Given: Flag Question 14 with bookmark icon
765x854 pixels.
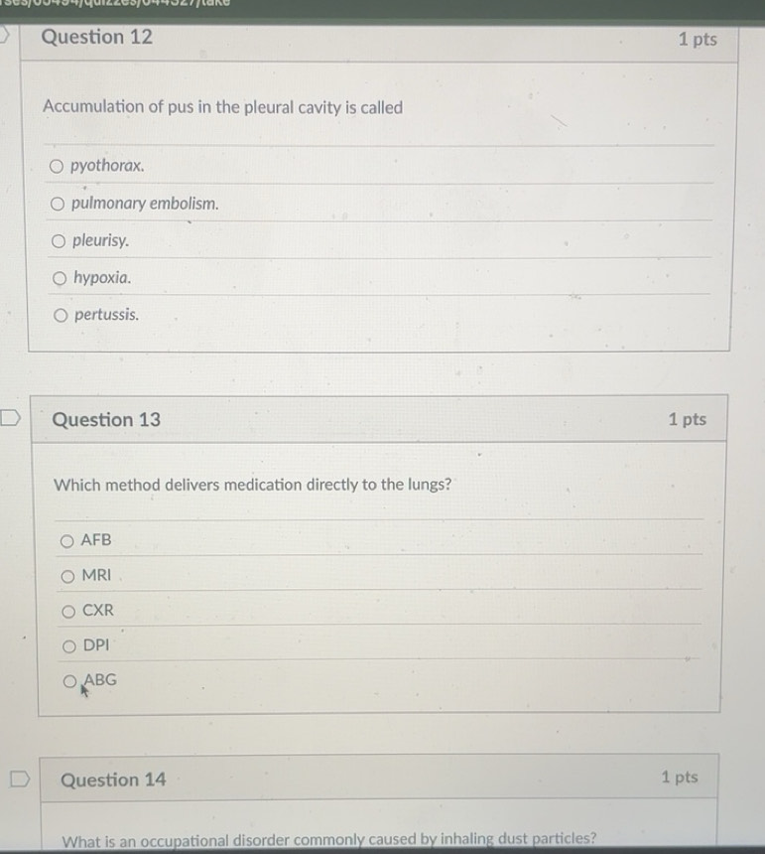Looking at the screenshot, I should 20,779.
